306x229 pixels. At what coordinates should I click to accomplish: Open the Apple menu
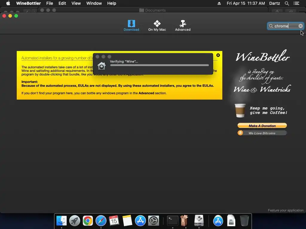click(x=8, y=3)
